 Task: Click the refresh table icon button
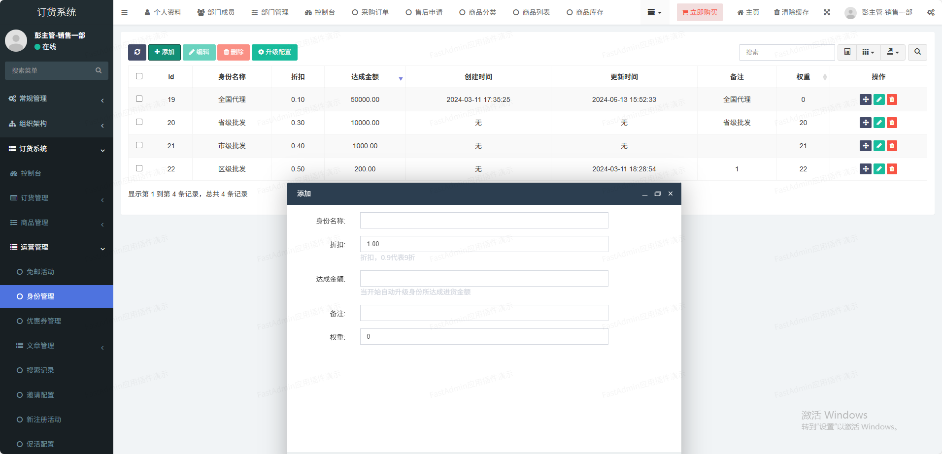pos(137,52)
